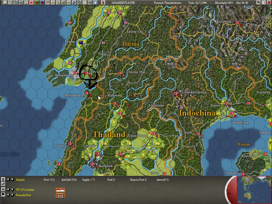Image resolution: width=272 pixels, height=204 pixels.
Task: Click next base arrow beside Ishigaki
Action: click(x=12, y=180)
